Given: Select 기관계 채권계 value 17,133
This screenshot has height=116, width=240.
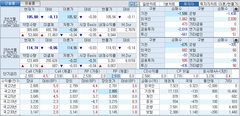Looking at the screenshot, I should click(x=169, y=91).
